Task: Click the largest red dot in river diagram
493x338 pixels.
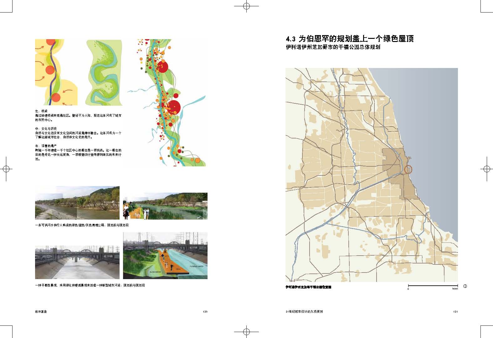Action: click(174, 107)
